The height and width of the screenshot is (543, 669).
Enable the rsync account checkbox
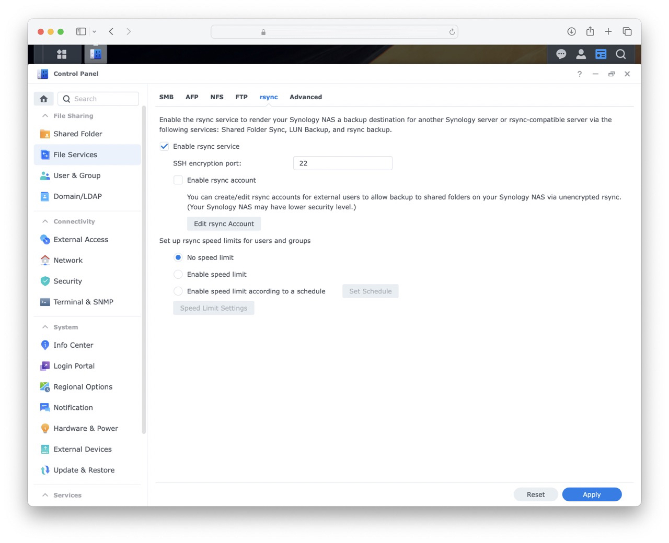coord(178,180)
